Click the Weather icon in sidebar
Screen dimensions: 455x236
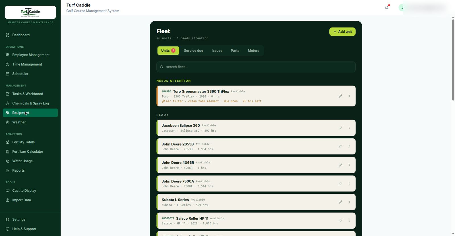[x=8, y=122]
